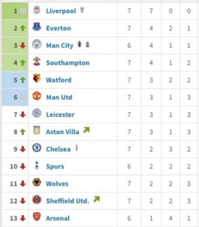
Task: Click the Liverpool club crest
Action: [37, 10]
